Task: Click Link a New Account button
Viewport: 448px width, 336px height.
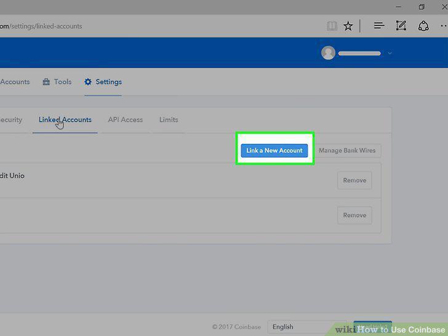Action: pos(274,150)
